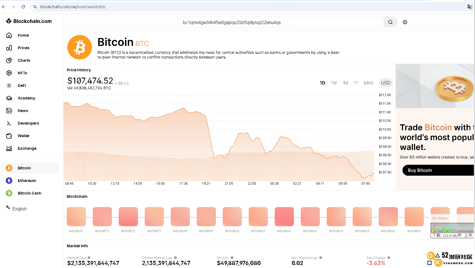Toggle the USD currency button
Screen dimensions: 475x268
386,83
